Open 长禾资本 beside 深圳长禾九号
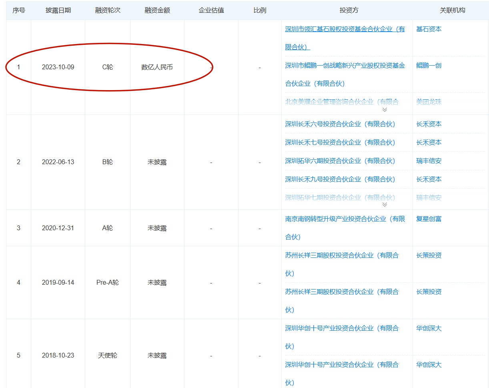 tap(429, 179)
